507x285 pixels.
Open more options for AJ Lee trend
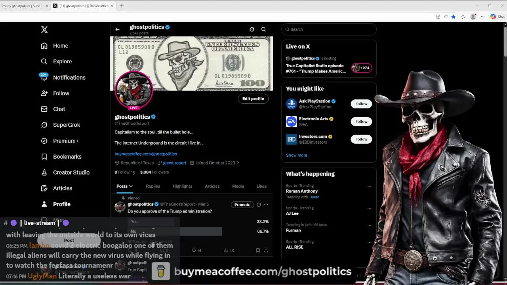click(369, 209)
